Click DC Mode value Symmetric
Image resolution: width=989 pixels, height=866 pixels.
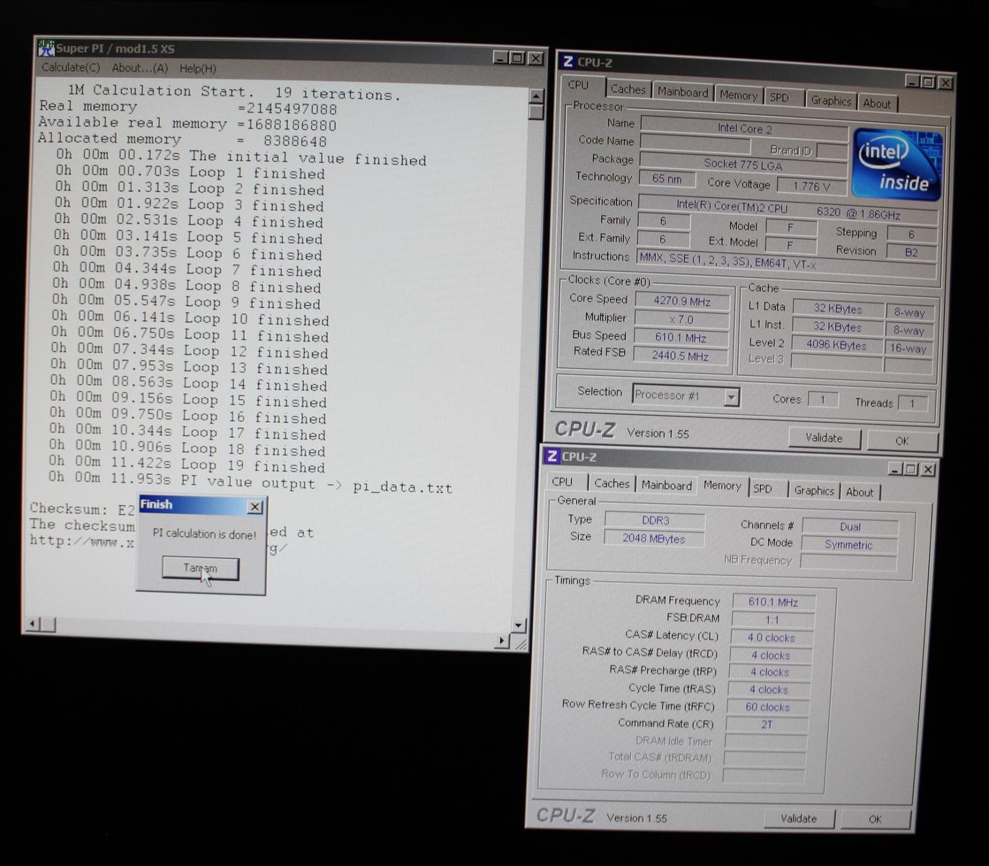pos(849,545)
